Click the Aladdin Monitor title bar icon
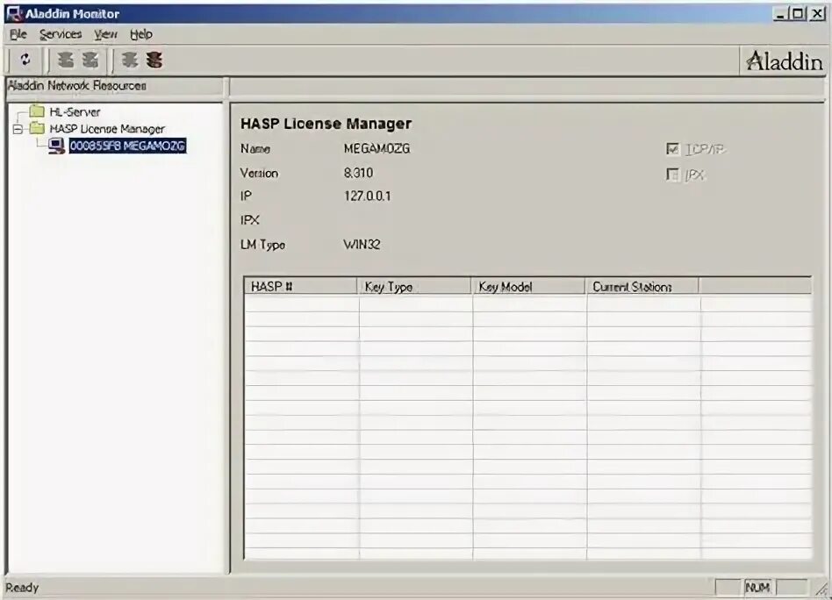Screen dimensions: 832x600 13,13
